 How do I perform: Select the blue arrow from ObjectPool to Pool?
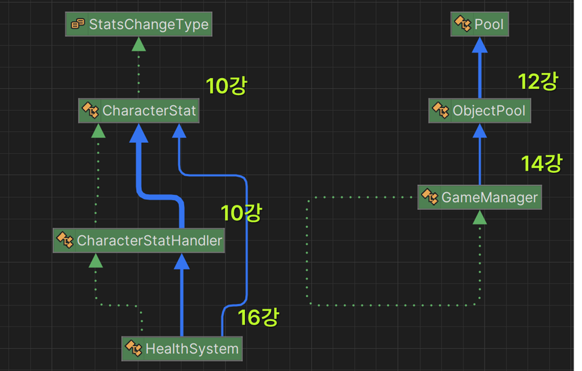tap(480, 67)
